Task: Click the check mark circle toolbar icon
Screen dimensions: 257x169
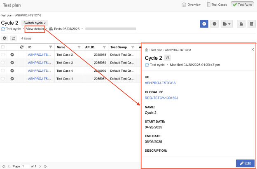Action: pos(215,24)
